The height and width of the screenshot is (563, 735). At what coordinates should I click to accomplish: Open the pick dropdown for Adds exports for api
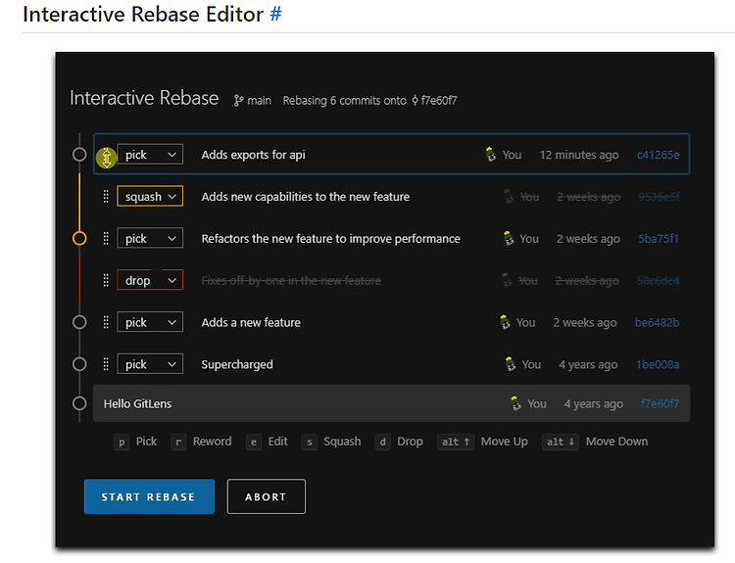point(150,155)
